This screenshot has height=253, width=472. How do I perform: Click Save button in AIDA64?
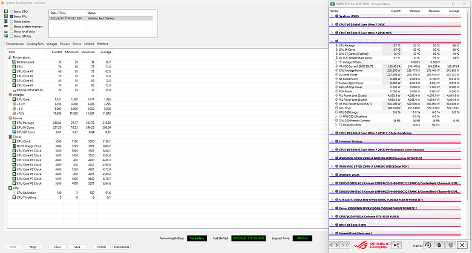click(77, 247)
